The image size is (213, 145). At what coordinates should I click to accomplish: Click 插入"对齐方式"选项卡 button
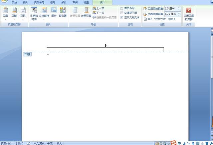[x=162, y=19]
